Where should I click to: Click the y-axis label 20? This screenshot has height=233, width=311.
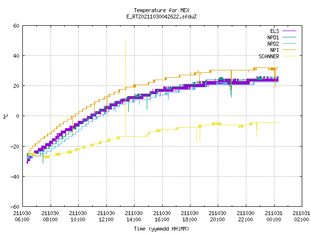coord(16,86)
